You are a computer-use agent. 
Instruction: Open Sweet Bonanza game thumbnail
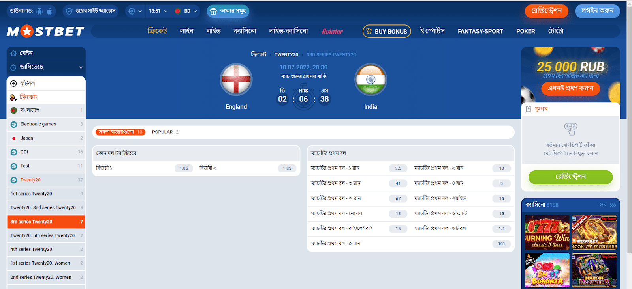click(x=547, y=270)
